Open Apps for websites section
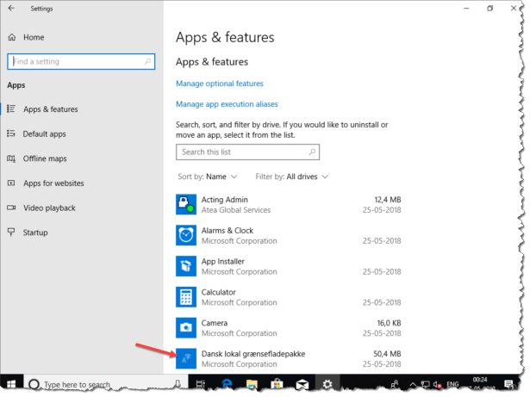This screenshot has height=397, width=530. [53, 183]
